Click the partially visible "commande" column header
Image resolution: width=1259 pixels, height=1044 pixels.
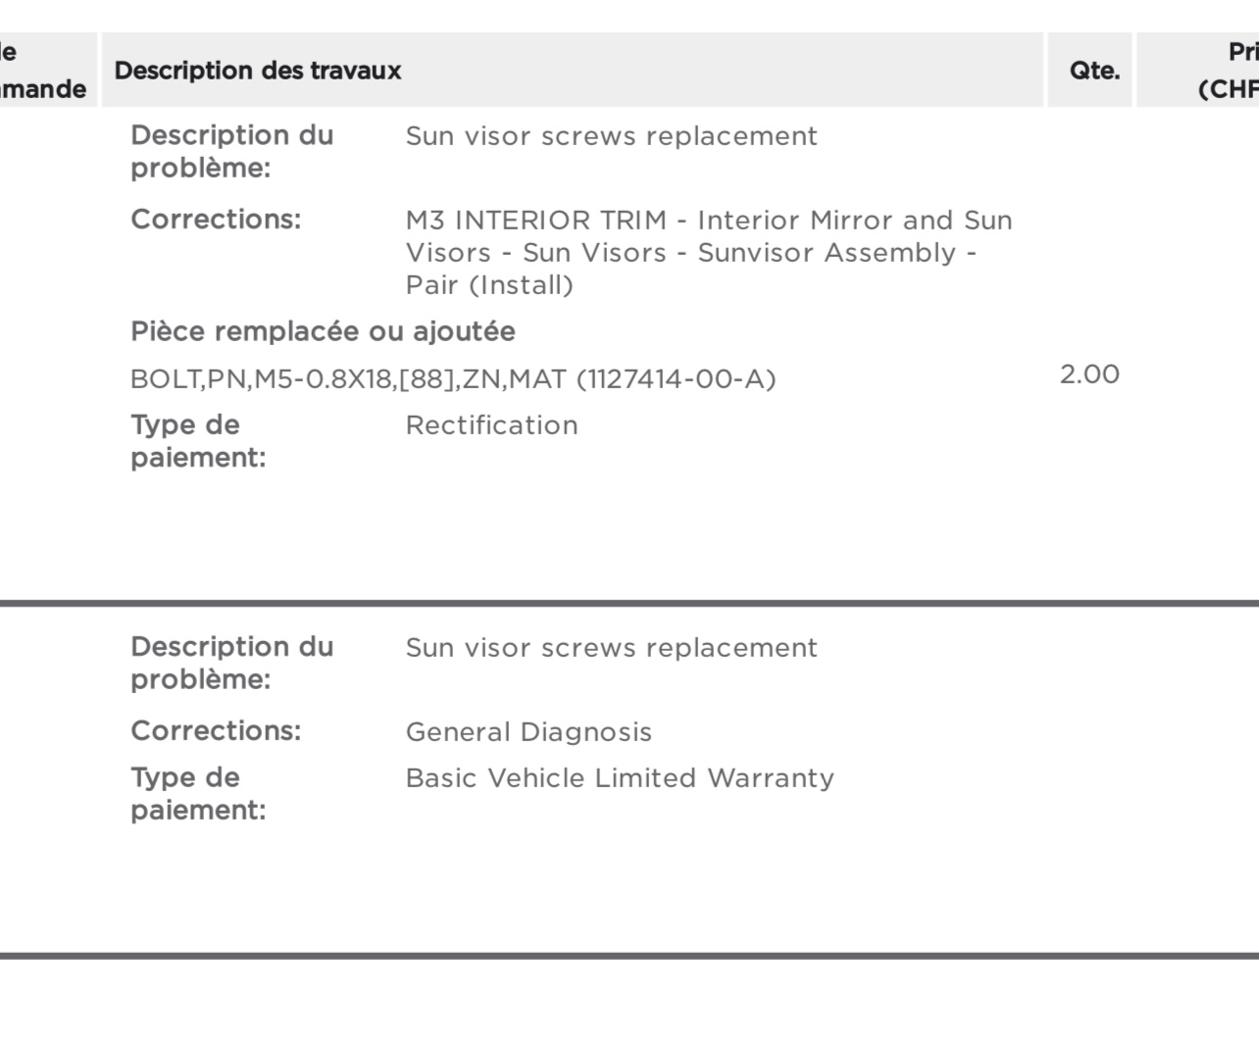pos(43,71)
